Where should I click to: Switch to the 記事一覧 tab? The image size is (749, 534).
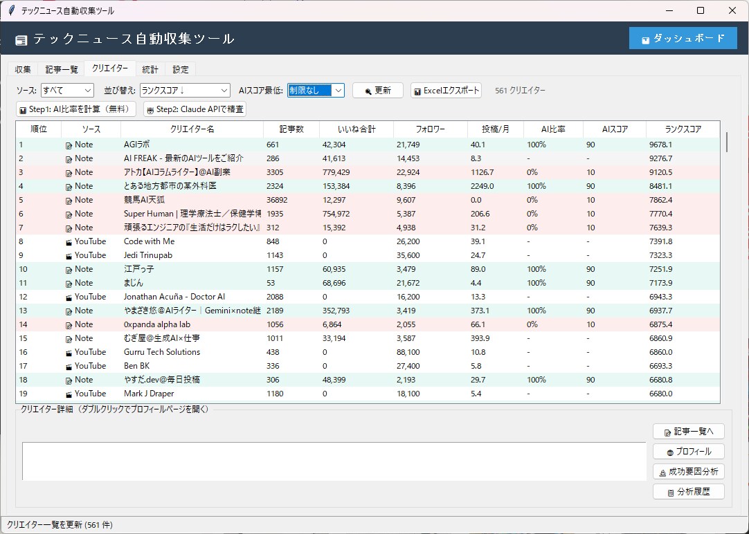[62, 69]
